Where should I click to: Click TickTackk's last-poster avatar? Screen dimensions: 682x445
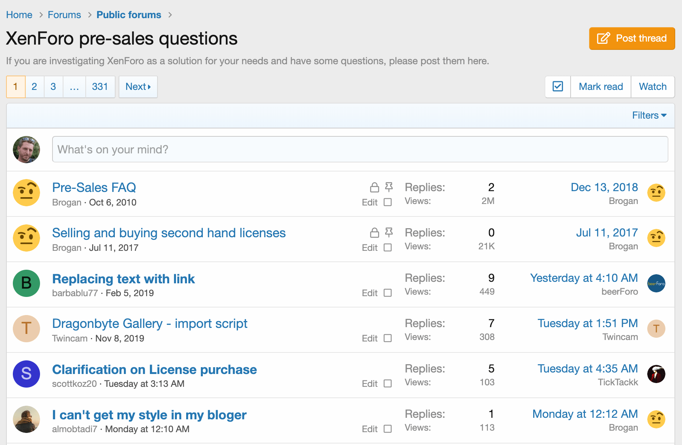point(656,374)
